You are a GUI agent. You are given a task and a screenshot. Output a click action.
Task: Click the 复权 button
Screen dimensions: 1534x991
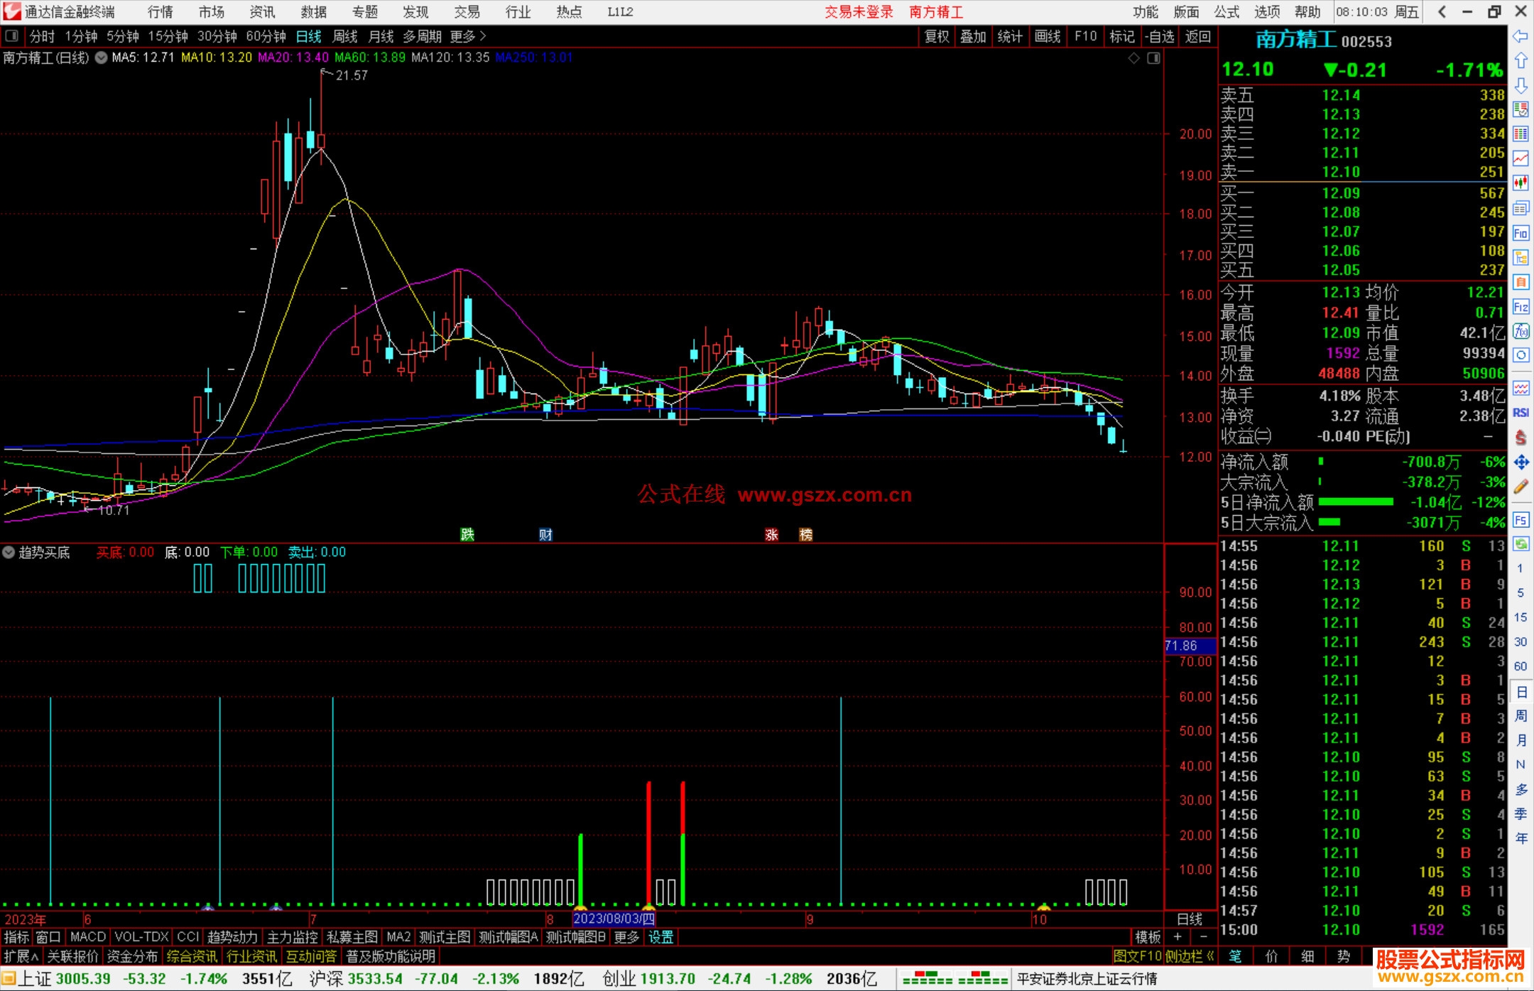point(937,36)
